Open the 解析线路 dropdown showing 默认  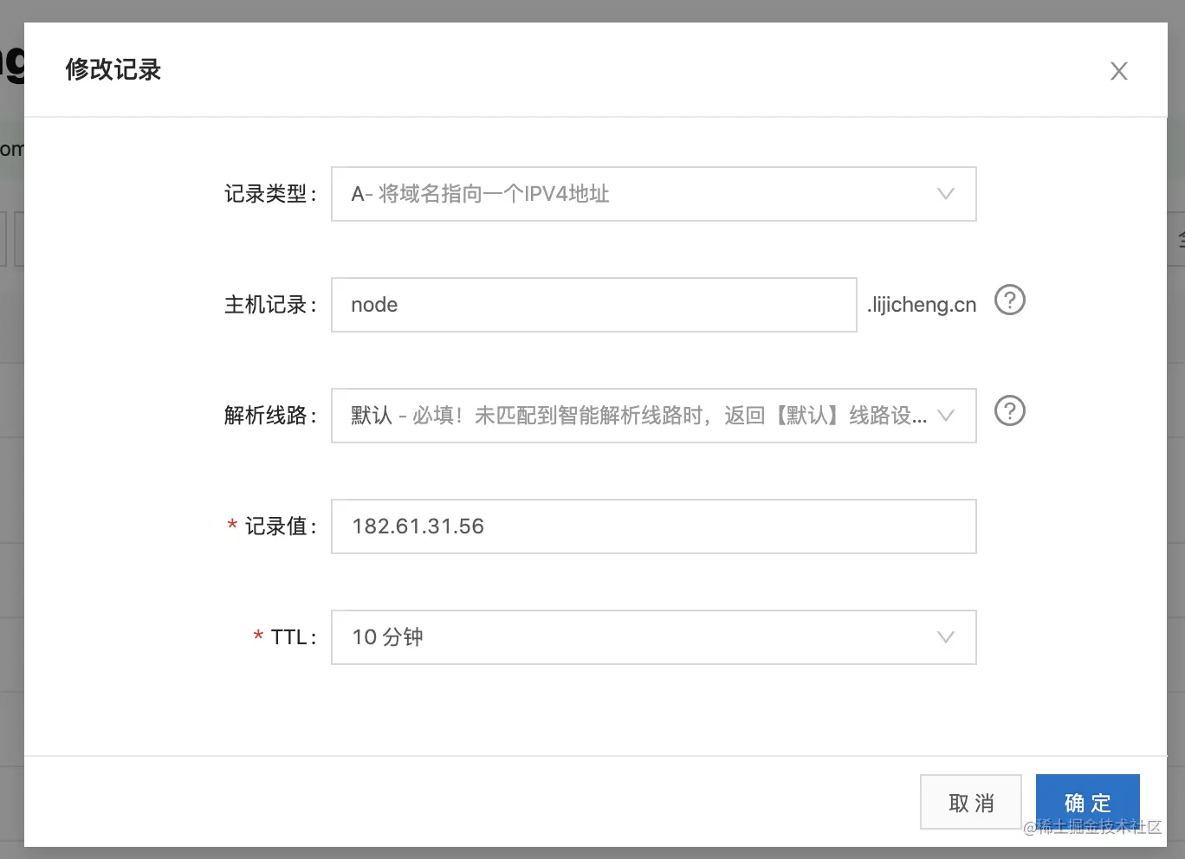pyautogui.click(x=654, y=416)
